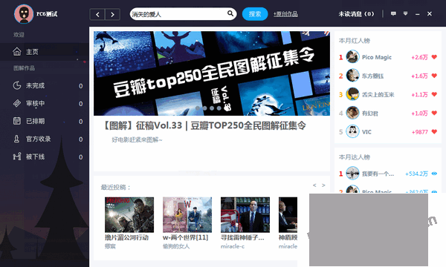Open 舌尖上的玉米 avatar
Screen dimensions: 446x267
point(352,94)
